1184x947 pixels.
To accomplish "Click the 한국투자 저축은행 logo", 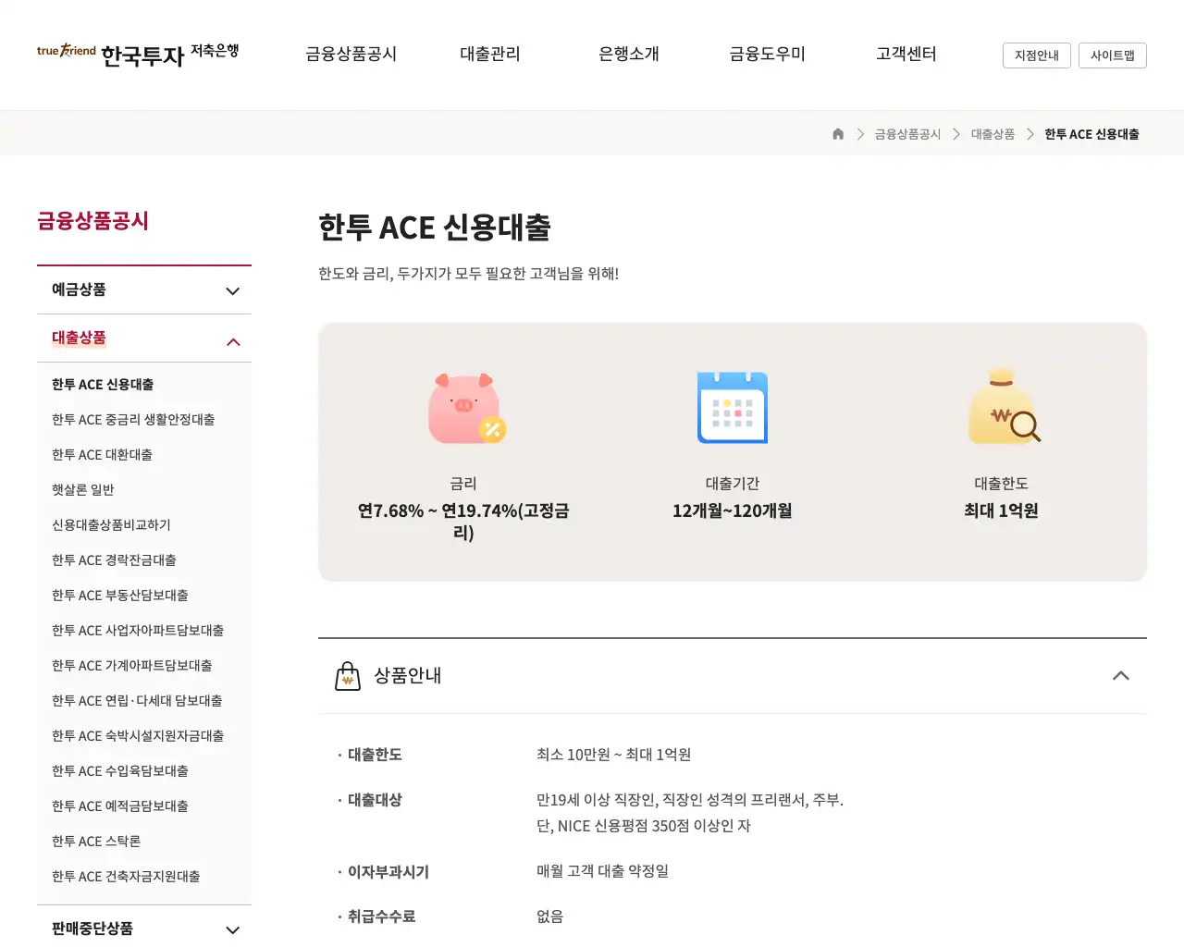I will coord(138,55).
